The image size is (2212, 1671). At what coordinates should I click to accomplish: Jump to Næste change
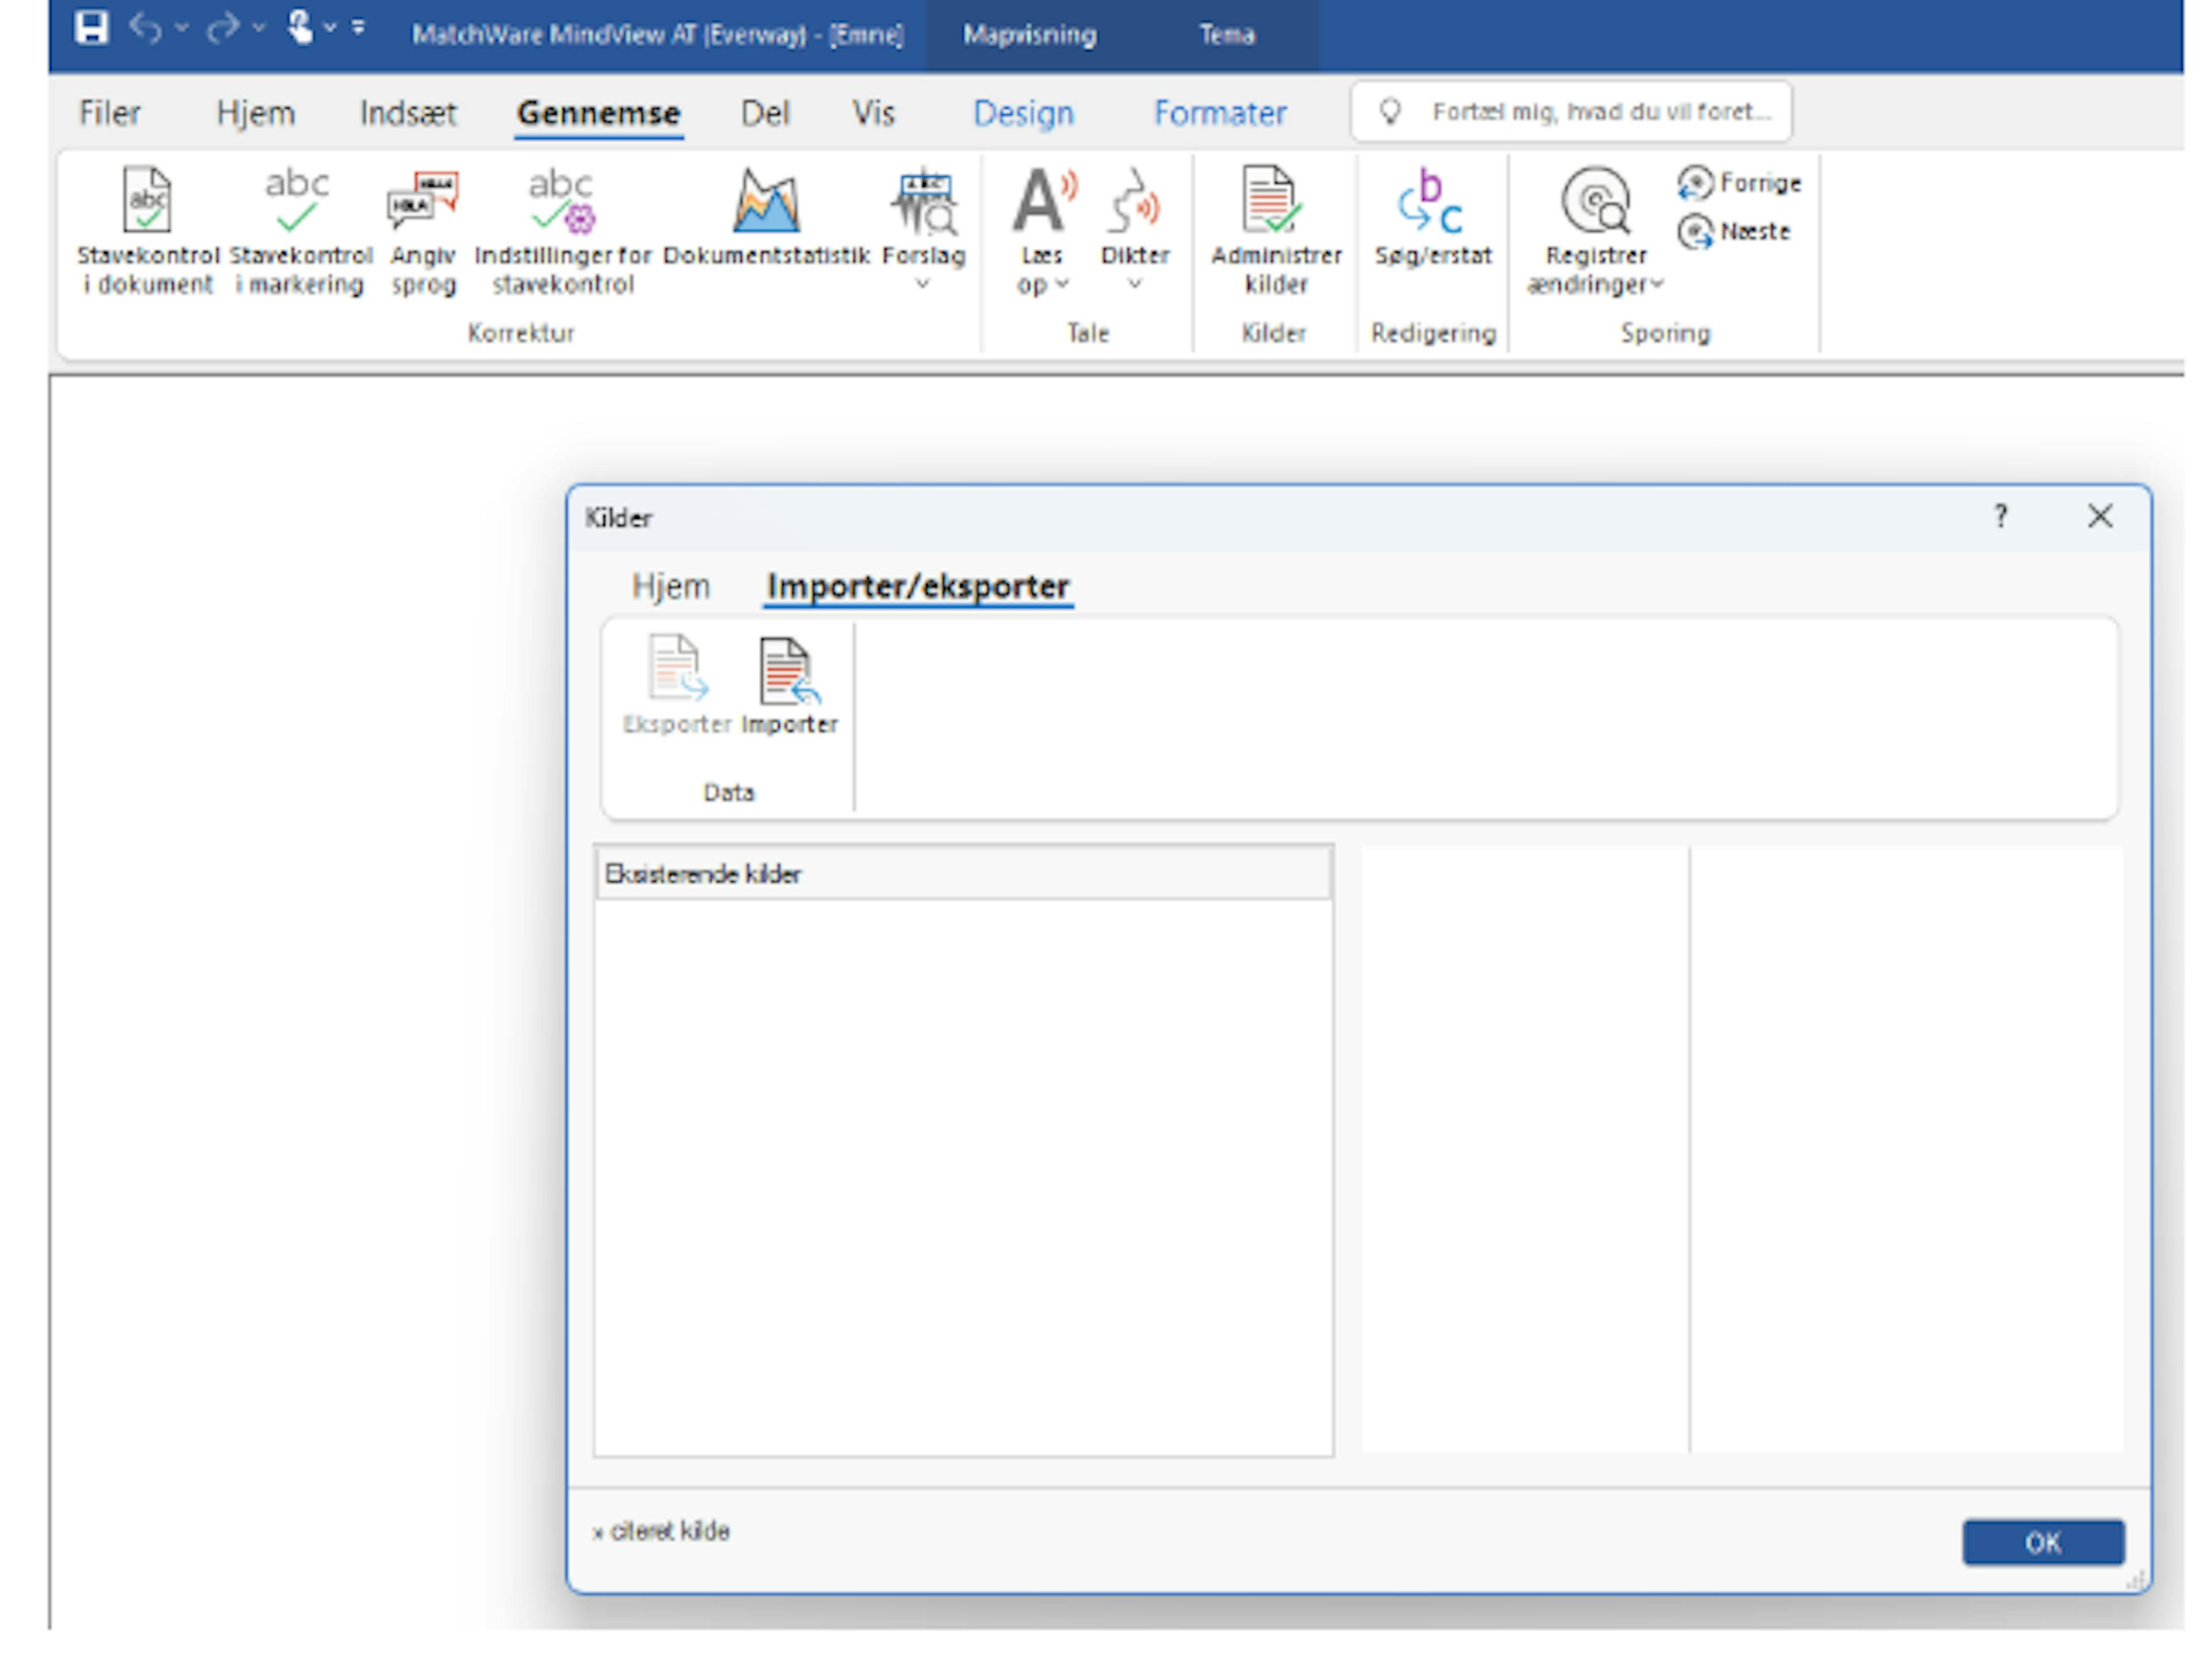click(1735, 232)
